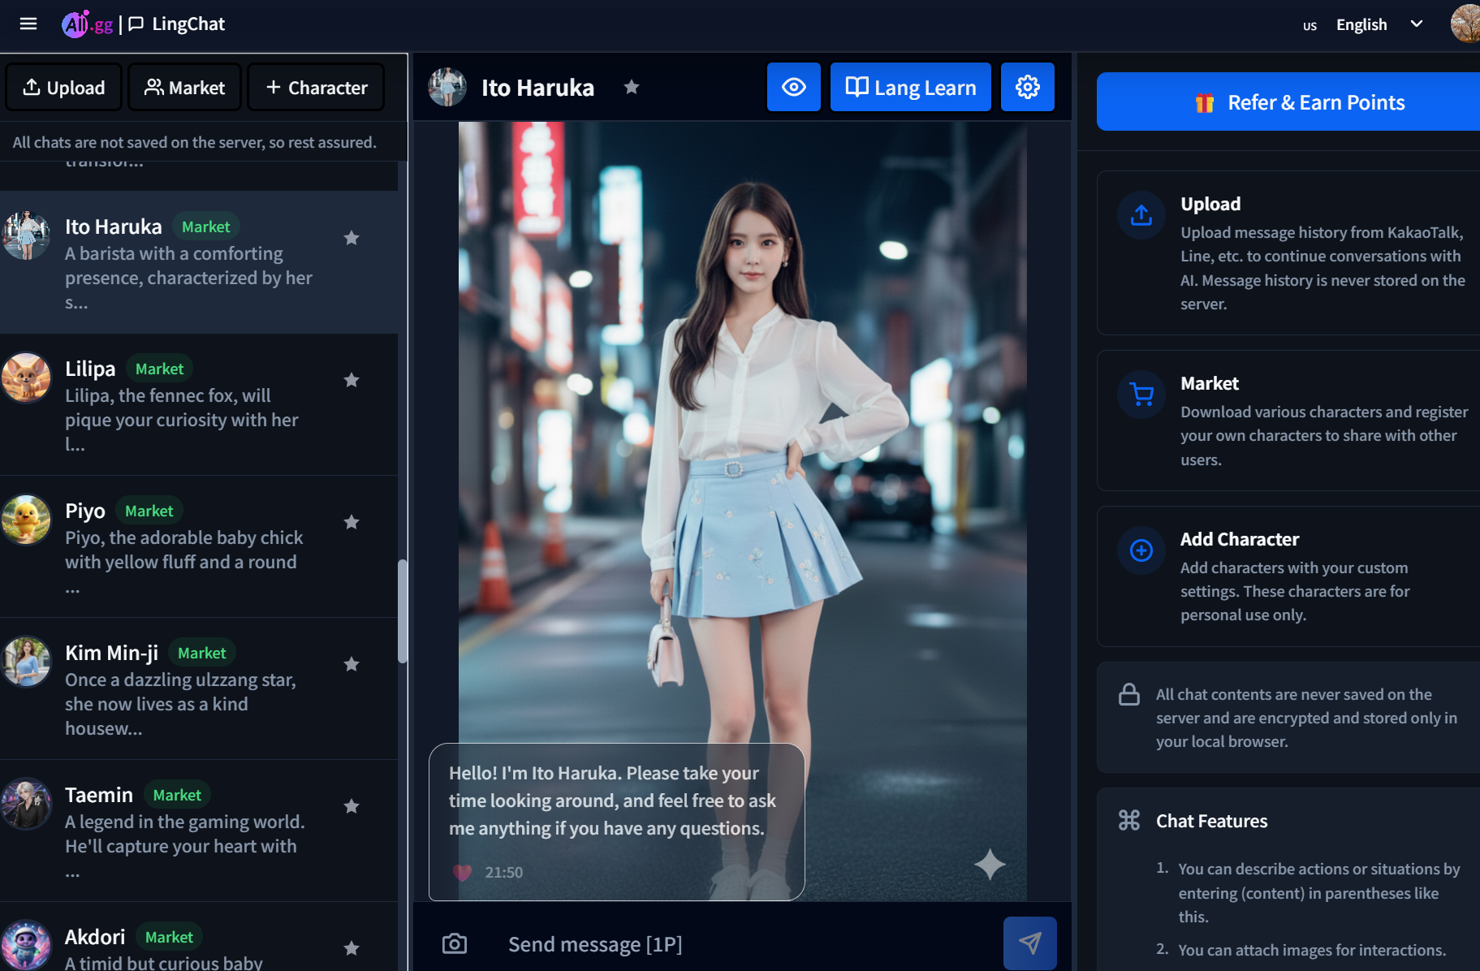The image size is (1480, 971).
Task: Favorite Ito Haruka in chat list
Action: [352, 238]
